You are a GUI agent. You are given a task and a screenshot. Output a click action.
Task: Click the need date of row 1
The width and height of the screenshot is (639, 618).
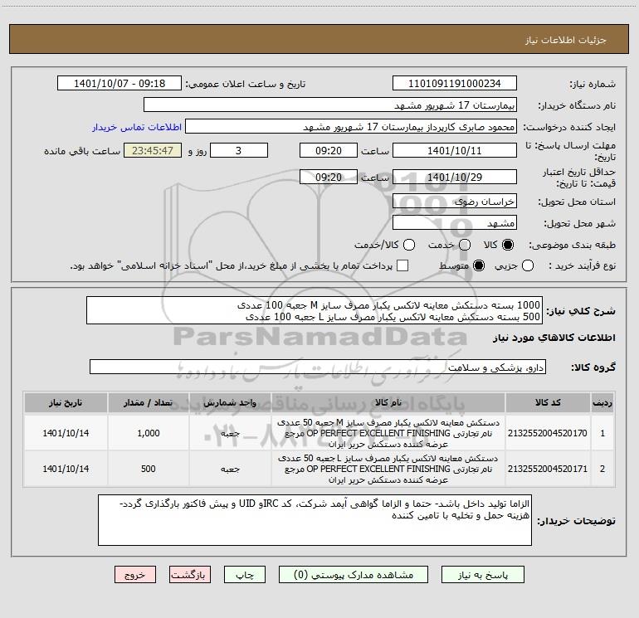coord(66,433)
